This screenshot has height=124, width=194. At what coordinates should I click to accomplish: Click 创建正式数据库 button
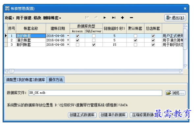tap(82, 115)
